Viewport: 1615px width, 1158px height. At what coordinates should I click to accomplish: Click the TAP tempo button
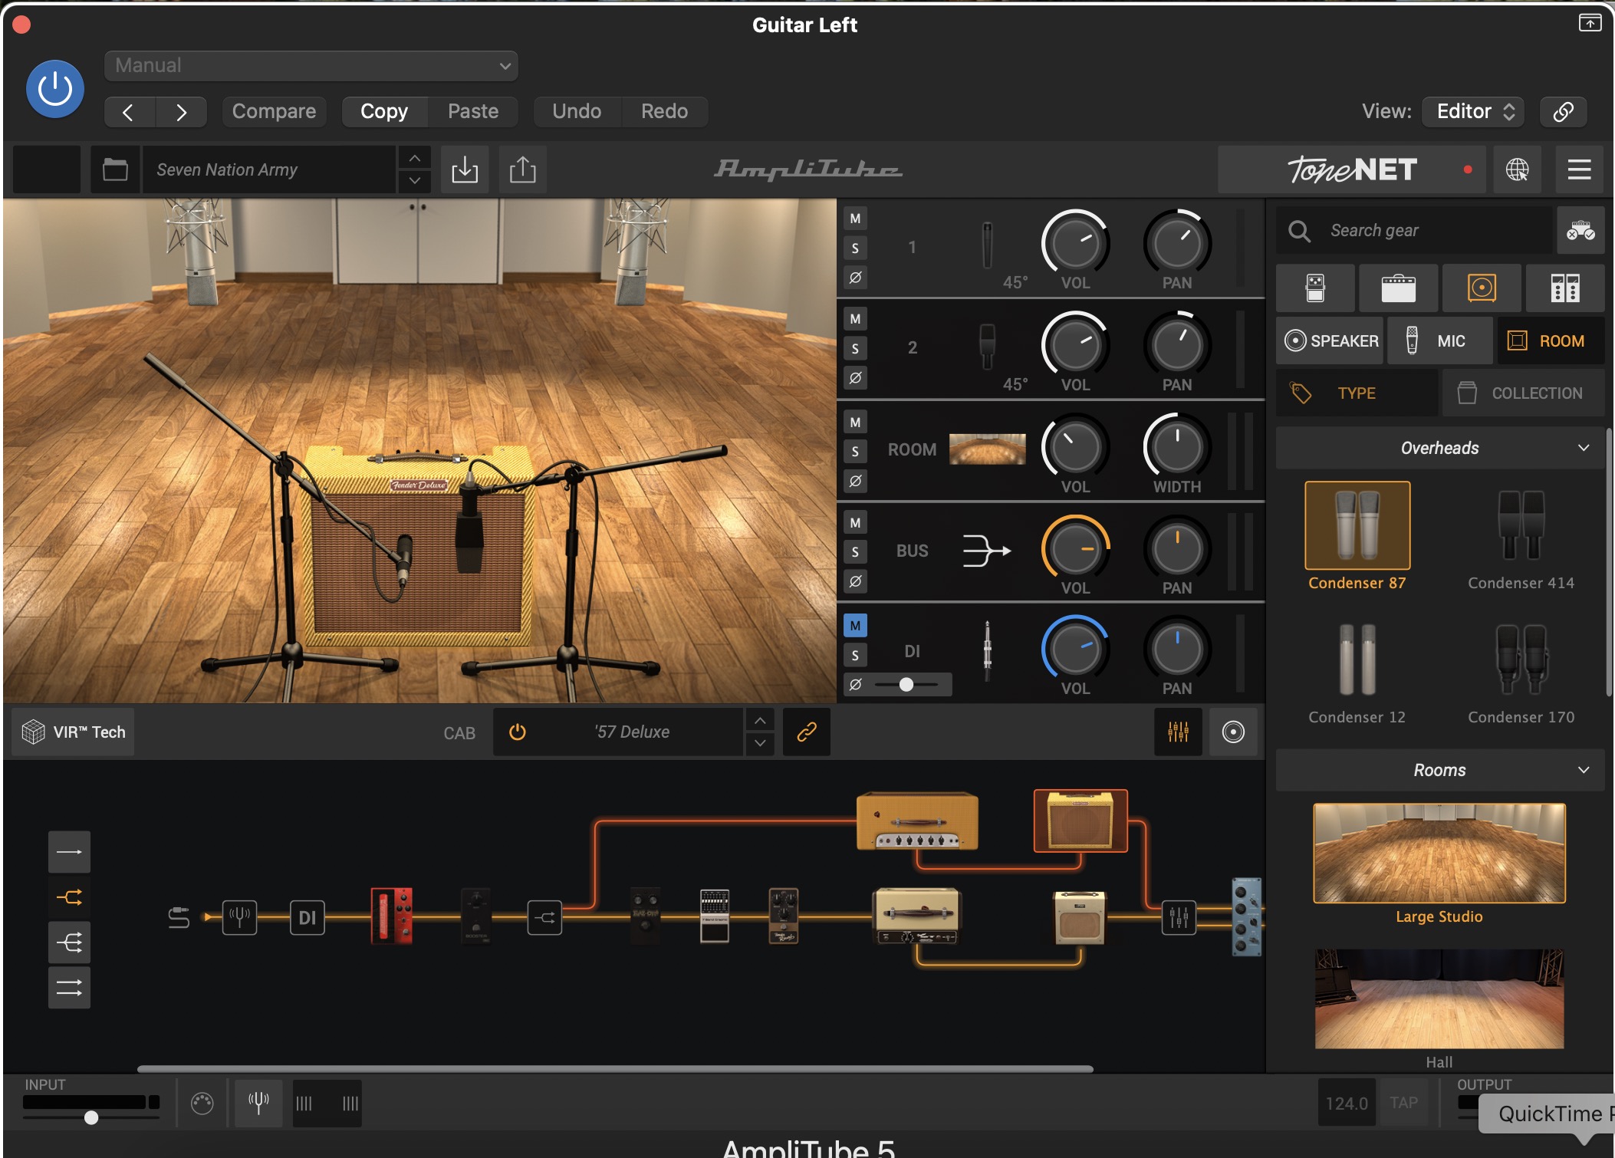click(1403, 1104)
